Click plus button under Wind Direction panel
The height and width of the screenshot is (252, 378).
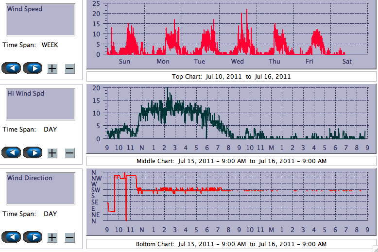[x=52, y=237]
